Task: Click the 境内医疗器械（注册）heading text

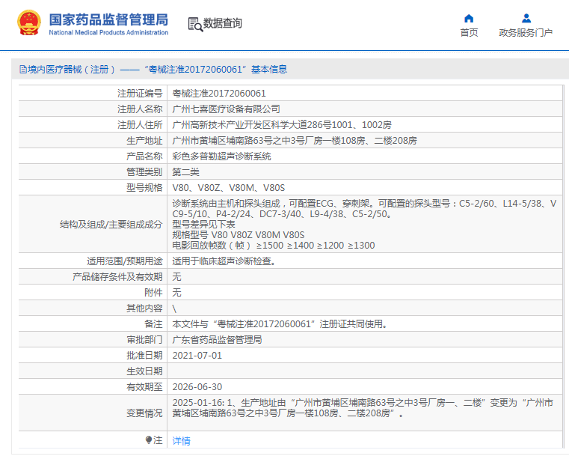Action: point(72,70)
